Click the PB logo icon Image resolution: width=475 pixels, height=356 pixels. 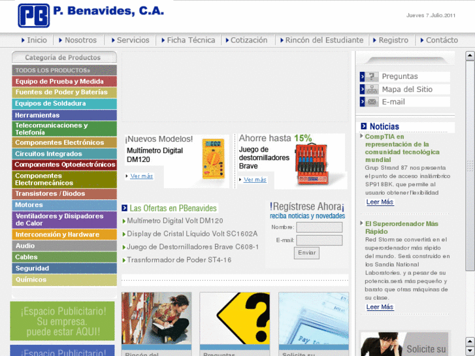(33, 16)
